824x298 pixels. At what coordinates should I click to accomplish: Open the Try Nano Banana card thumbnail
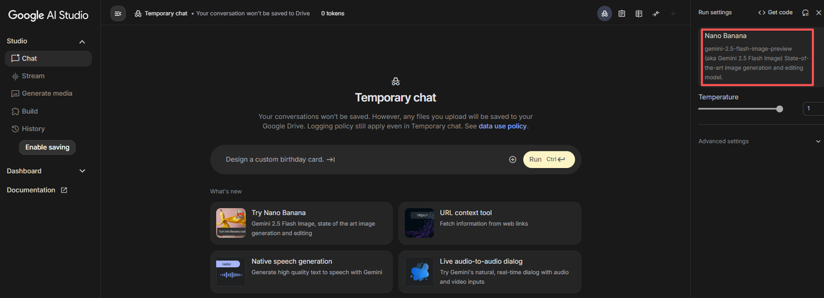click(231, 223)
